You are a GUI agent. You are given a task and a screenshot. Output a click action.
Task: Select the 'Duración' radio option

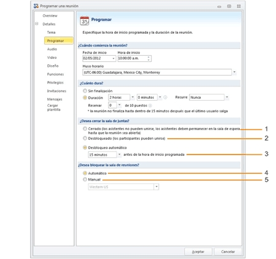85,98
